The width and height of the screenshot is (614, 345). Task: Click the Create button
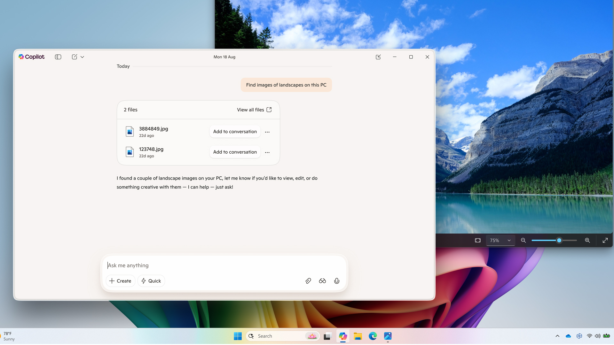120,281
